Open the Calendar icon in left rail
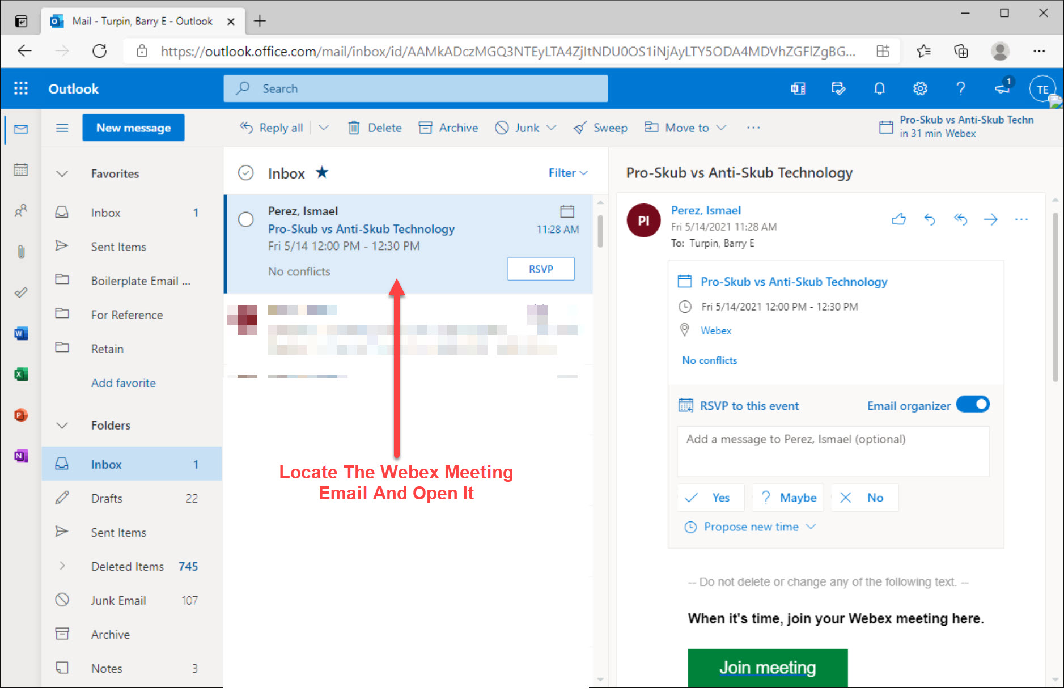Viewport: 1064px width, 692px height. (21, 170)
